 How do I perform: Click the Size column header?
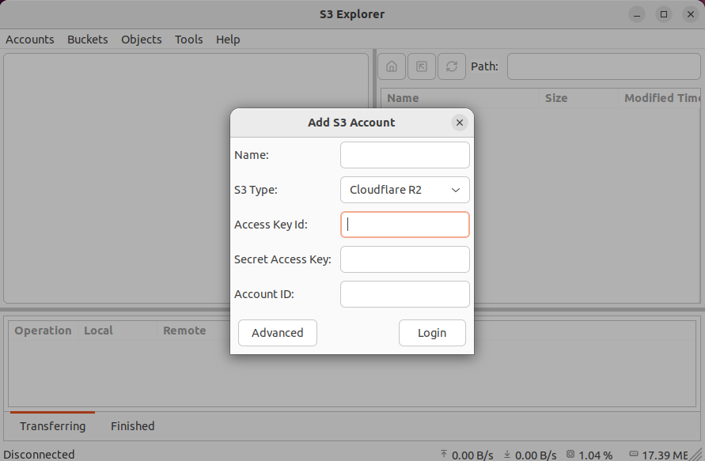pyautogui.click(x=556, y=97)
